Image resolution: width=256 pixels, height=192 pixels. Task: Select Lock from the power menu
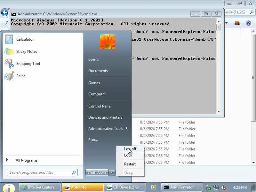[x=128, y=155]
